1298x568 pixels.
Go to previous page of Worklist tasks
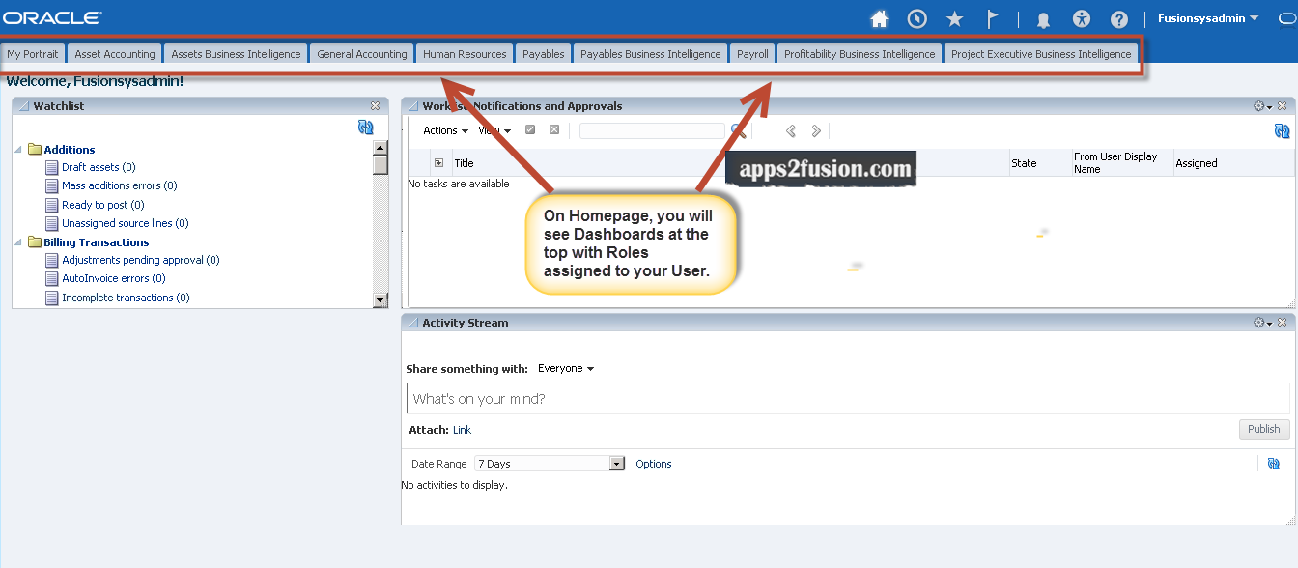pos(791,131)
